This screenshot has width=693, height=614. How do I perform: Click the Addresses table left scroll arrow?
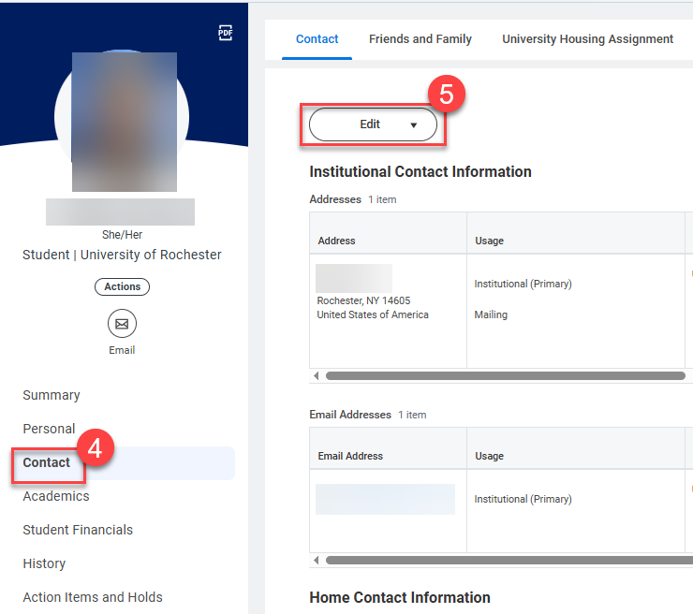point(316,376)
